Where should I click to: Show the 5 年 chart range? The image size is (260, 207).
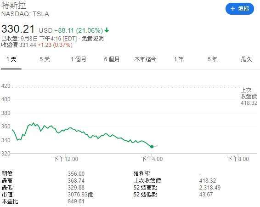click(x=212, y=59)
